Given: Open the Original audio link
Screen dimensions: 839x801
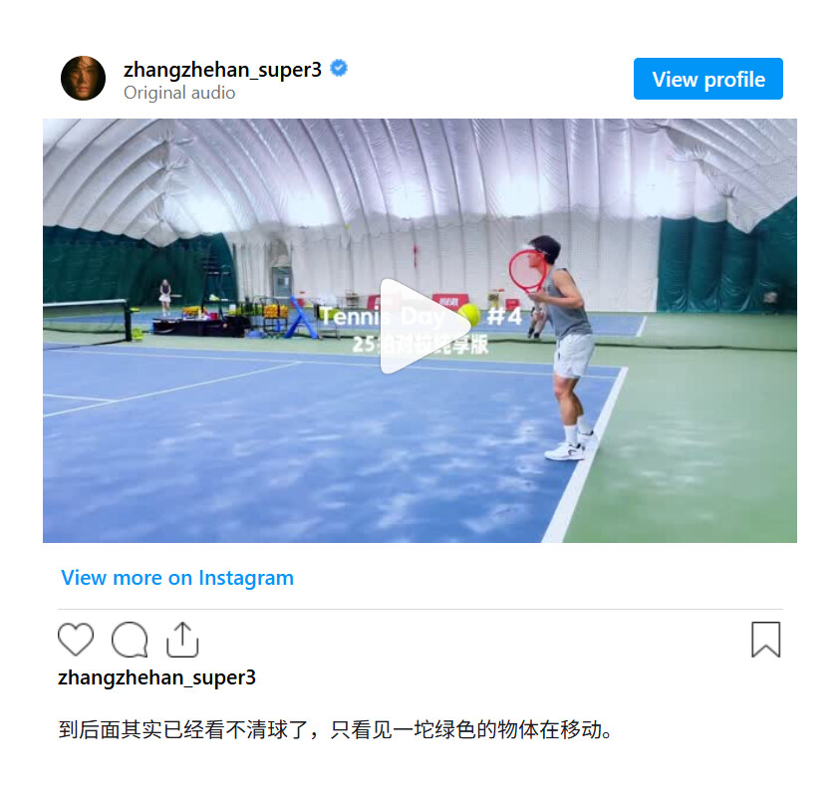Looking at the screenshot, I should 179,93.
